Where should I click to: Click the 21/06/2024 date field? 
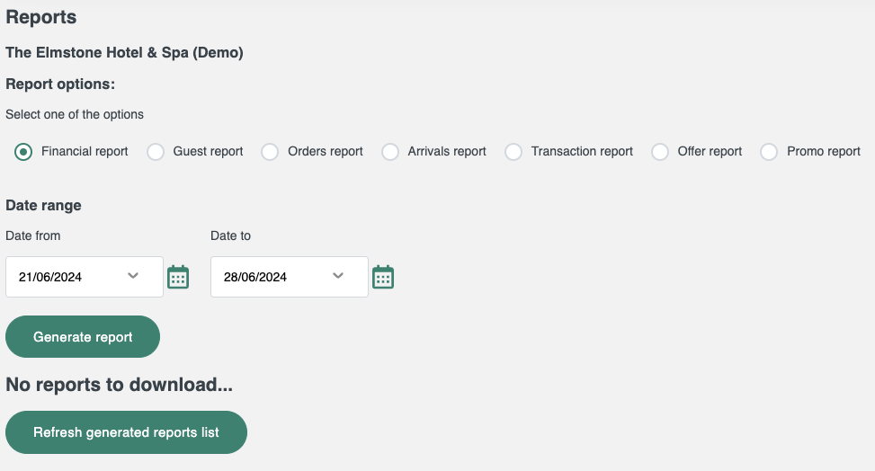click(85, 277)
